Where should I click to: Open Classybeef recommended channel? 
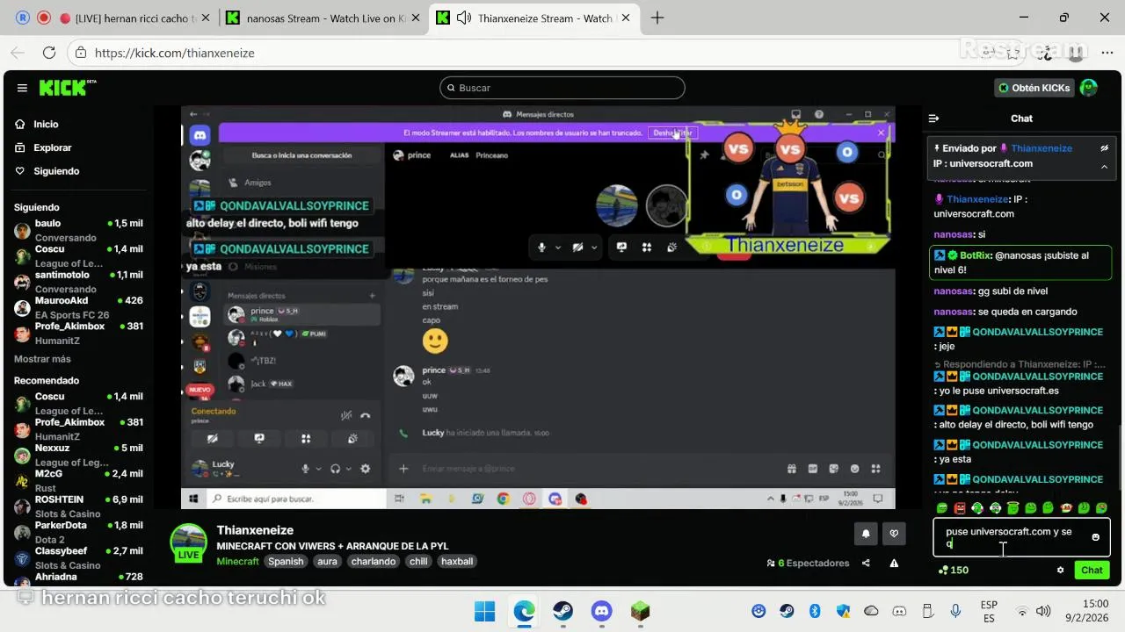coord(78,557)
